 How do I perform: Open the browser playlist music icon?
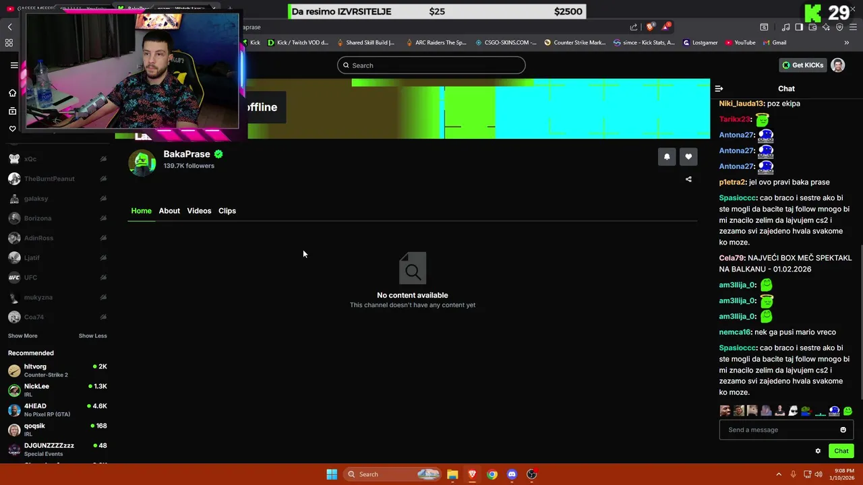click(x=785, y=27)
